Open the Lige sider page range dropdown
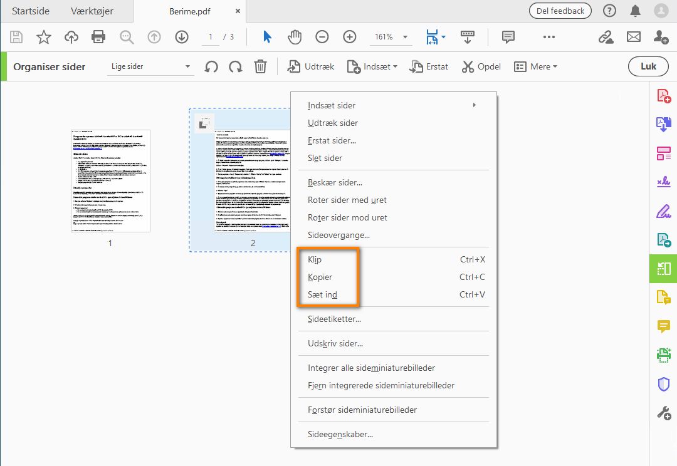Screen dimensions: 677x466 tap(150, 66)
